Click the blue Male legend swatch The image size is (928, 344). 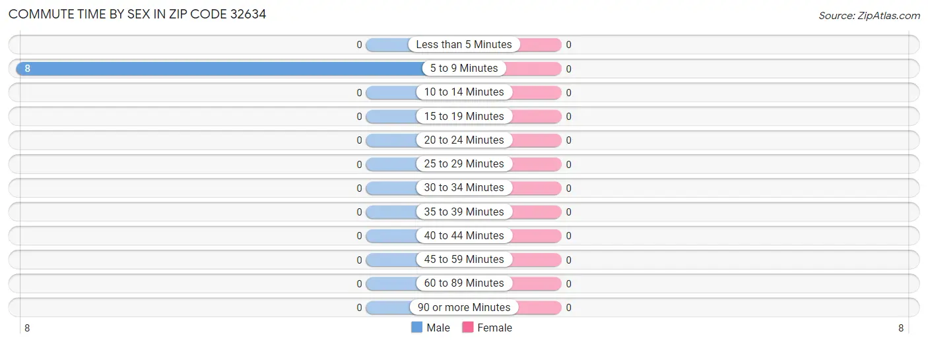click(x=416, y=328)
